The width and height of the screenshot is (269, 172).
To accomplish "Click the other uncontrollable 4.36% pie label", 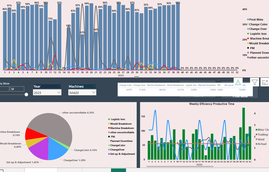I will pos(78,113).
